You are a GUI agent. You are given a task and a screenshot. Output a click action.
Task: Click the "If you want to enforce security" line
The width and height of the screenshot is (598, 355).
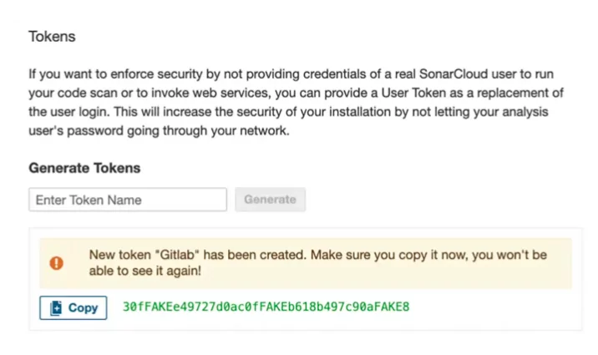coord(117,74)
